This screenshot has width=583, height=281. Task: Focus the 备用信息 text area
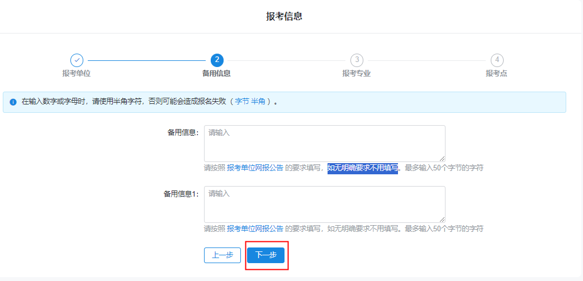325,144
